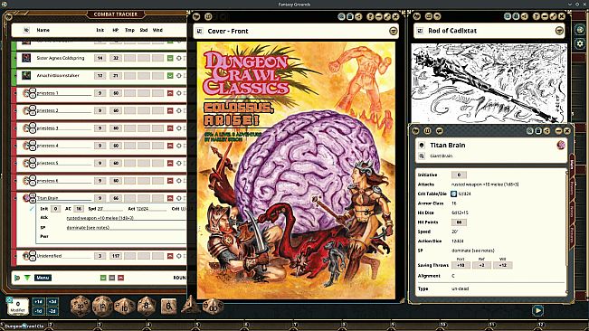Select the Unidentified entry name
589x331 pixels.
(x=49, y=256)
